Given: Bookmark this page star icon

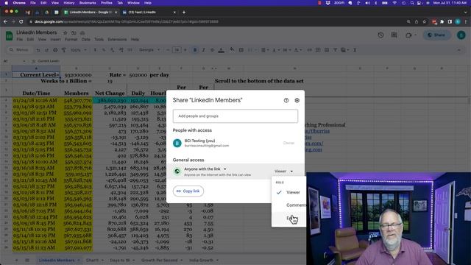Looking at the screenshot, I should click(424, 21).
